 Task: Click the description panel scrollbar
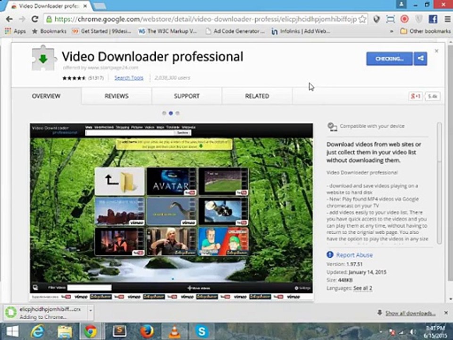[439, 183]
